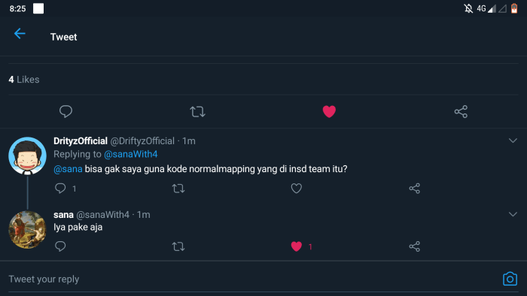Go back with the blue arrow
The width and height of the screenshot is (527, 296).
click(x=20, y=34)
